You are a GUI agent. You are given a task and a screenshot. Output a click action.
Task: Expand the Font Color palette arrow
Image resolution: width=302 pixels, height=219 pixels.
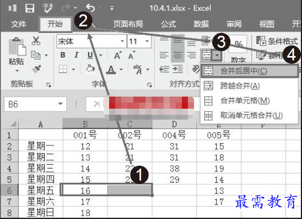tap(121, 69)
